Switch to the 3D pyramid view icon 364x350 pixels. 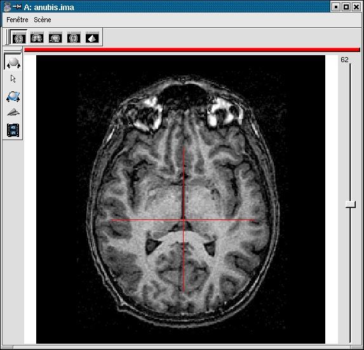tap(92, 38)
